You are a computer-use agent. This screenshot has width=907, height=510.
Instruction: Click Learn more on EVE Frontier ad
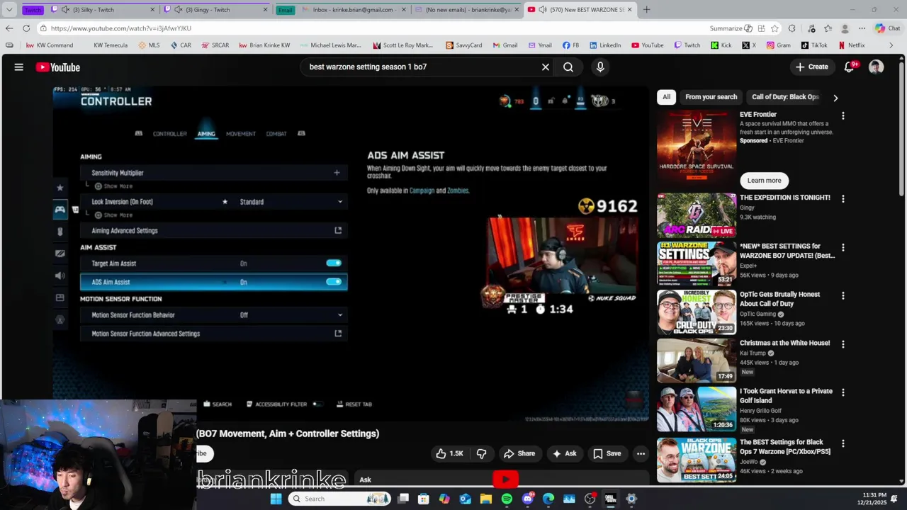(x=764, y=180)
